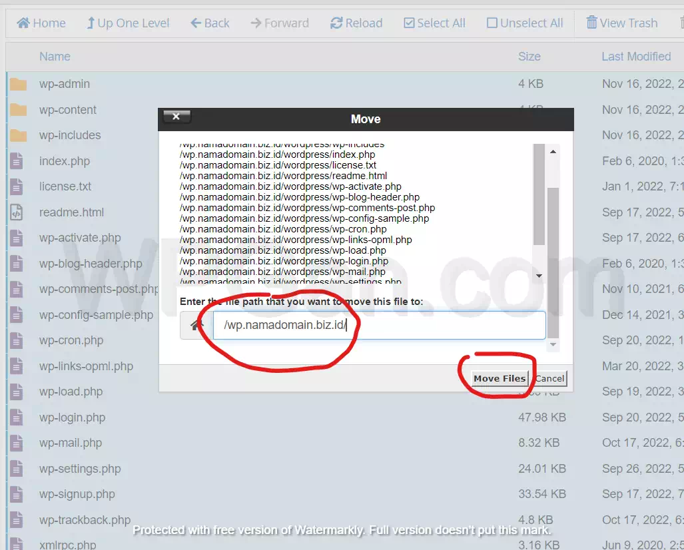
Task: Select the wp-settings.php file name
Action: click(81, 469)
